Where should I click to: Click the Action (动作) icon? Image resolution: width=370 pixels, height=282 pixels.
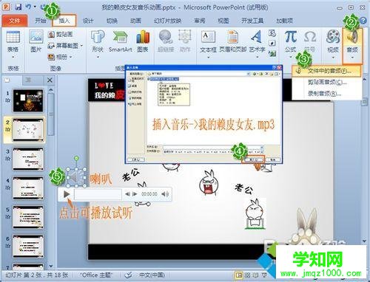point(185,37)
